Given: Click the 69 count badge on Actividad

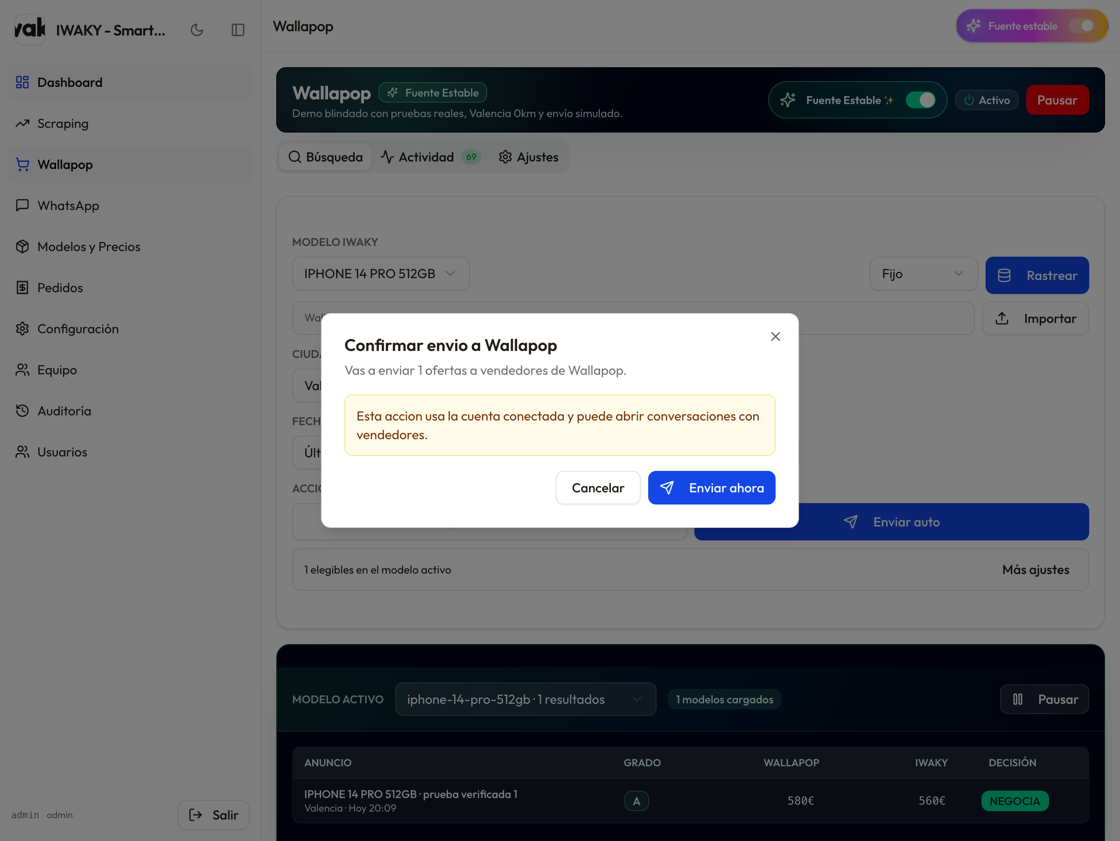Looking at the screenshot, I should click(471, 157).
